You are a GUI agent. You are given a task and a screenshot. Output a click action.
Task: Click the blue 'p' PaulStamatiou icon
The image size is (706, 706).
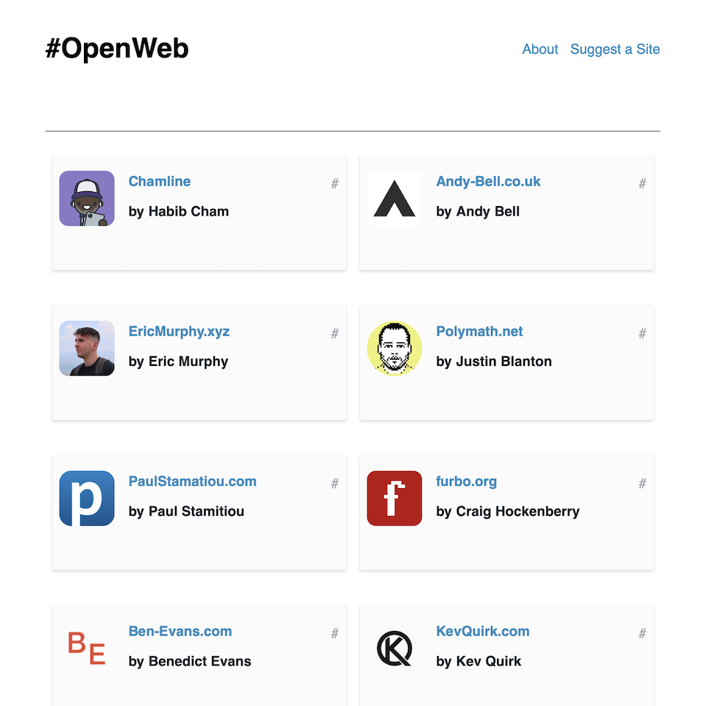click(x=87, y=498)
